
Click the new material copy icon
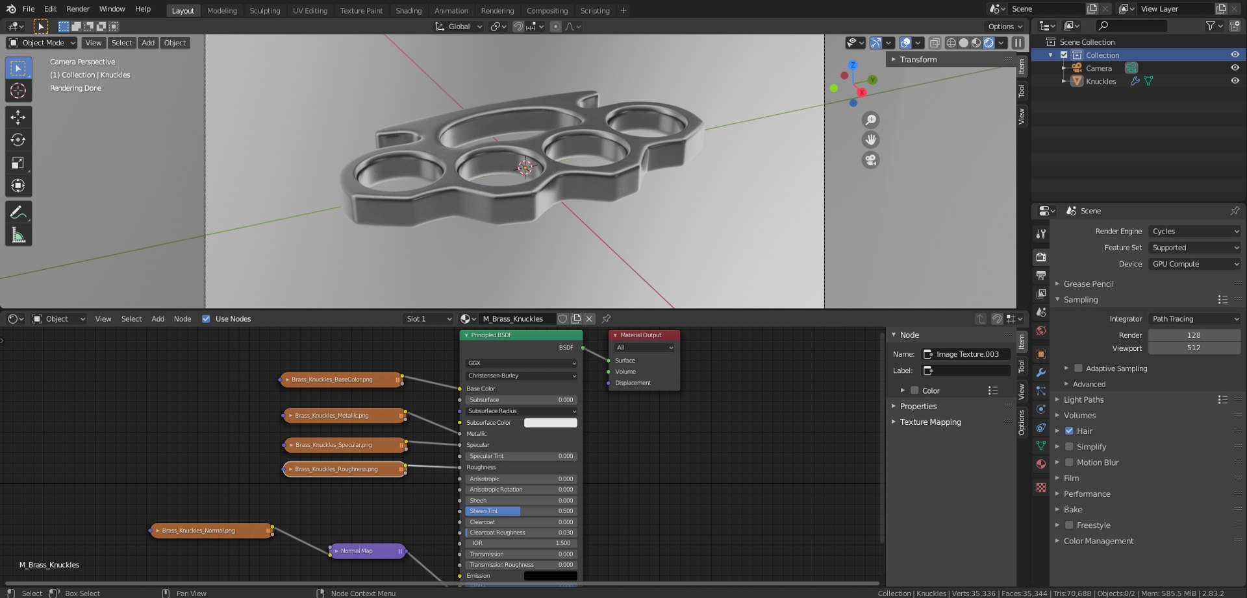point(576,318)
